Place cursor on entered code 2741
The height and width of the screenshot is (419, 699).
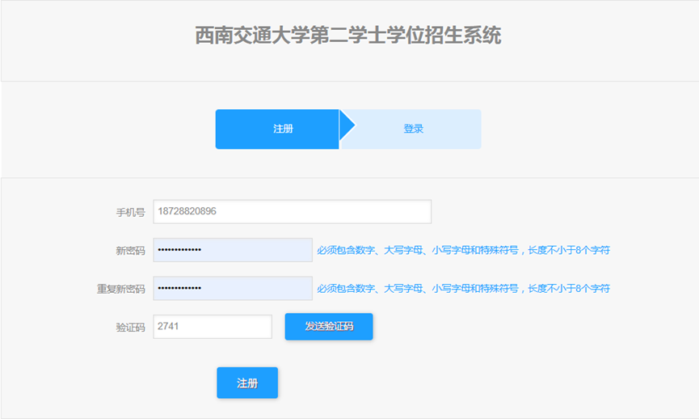pyautogui.click(x=168, y=326)
